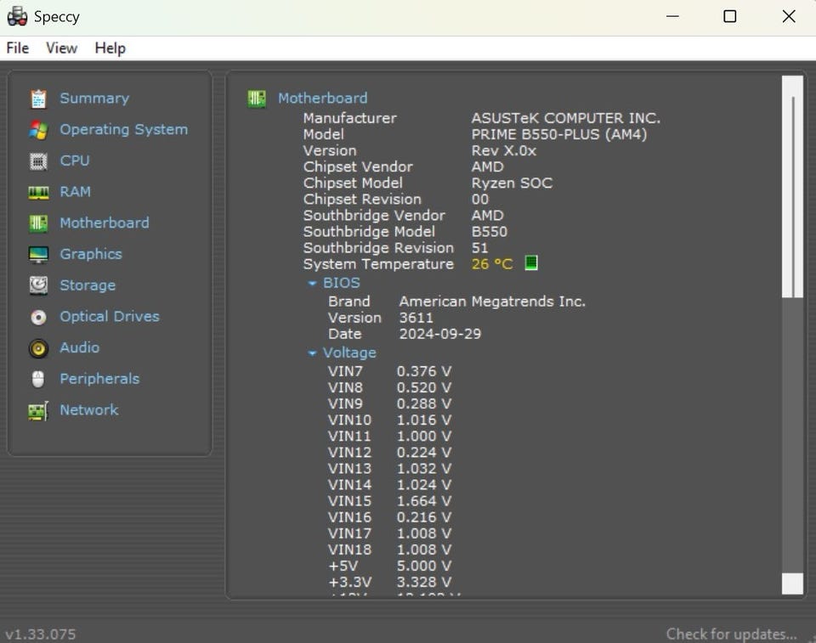Click the Summary clipboard icon in sidebar
The height and width of the screenshot is (643, 816).
point(38,99)
